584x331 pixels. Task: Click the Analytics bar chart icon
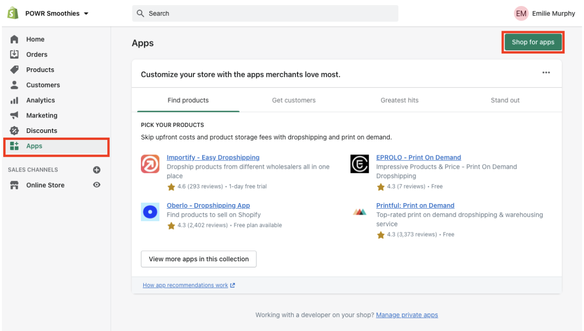pos(14,100)
